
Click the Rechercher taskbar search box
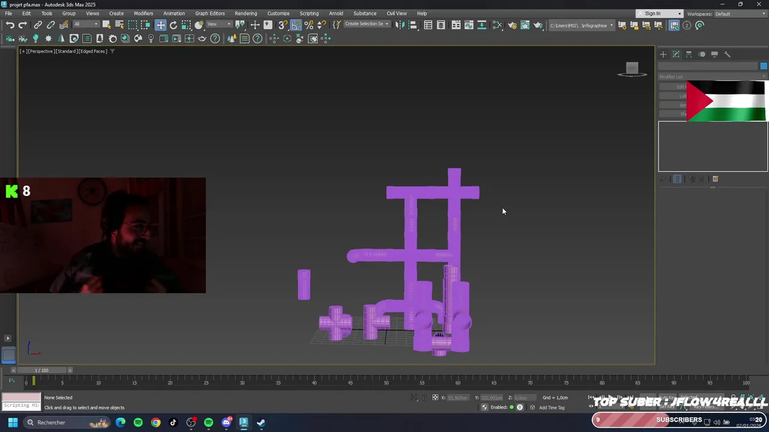tap(68, 422)
